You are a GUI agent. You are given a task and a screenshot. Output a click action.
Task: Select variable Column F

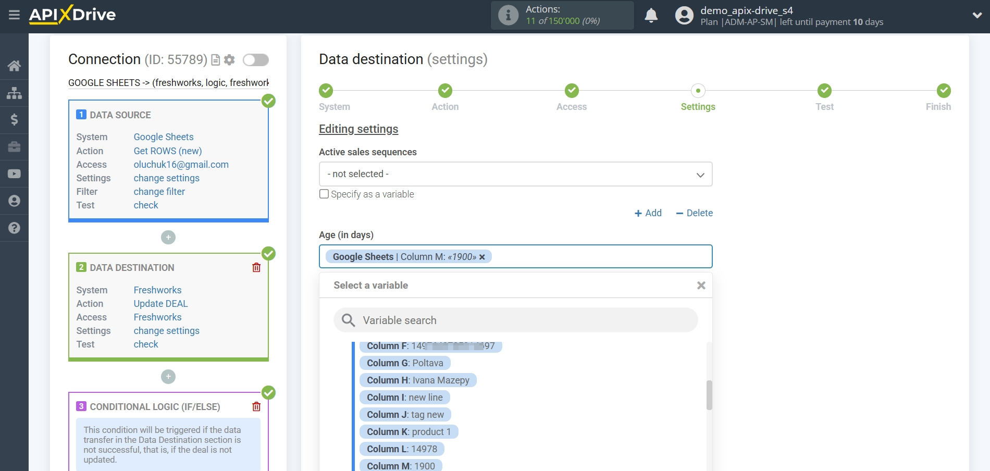tap(430, 346)
